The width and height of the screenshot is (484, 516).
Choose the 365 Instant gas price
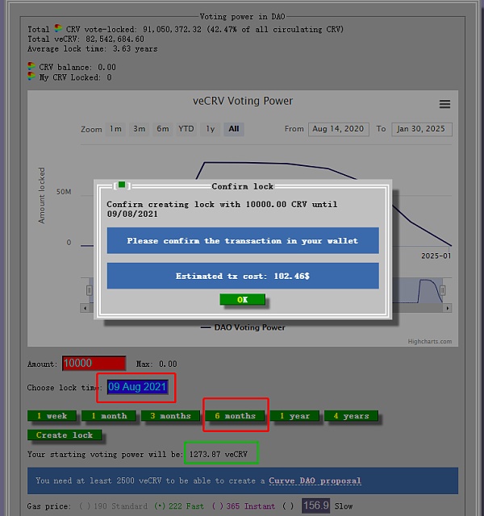[215, 506]
